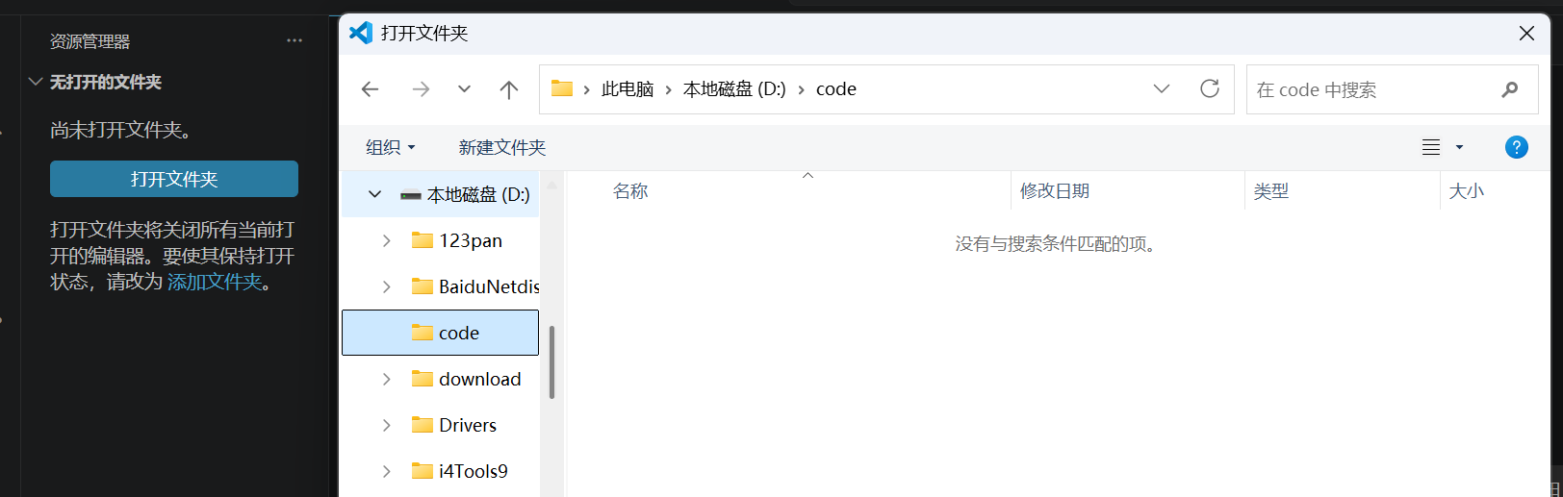1563x497 pixels.
Task: Click 新建文件夹 button
Action: pyautogui.click(x=502, y=147)
